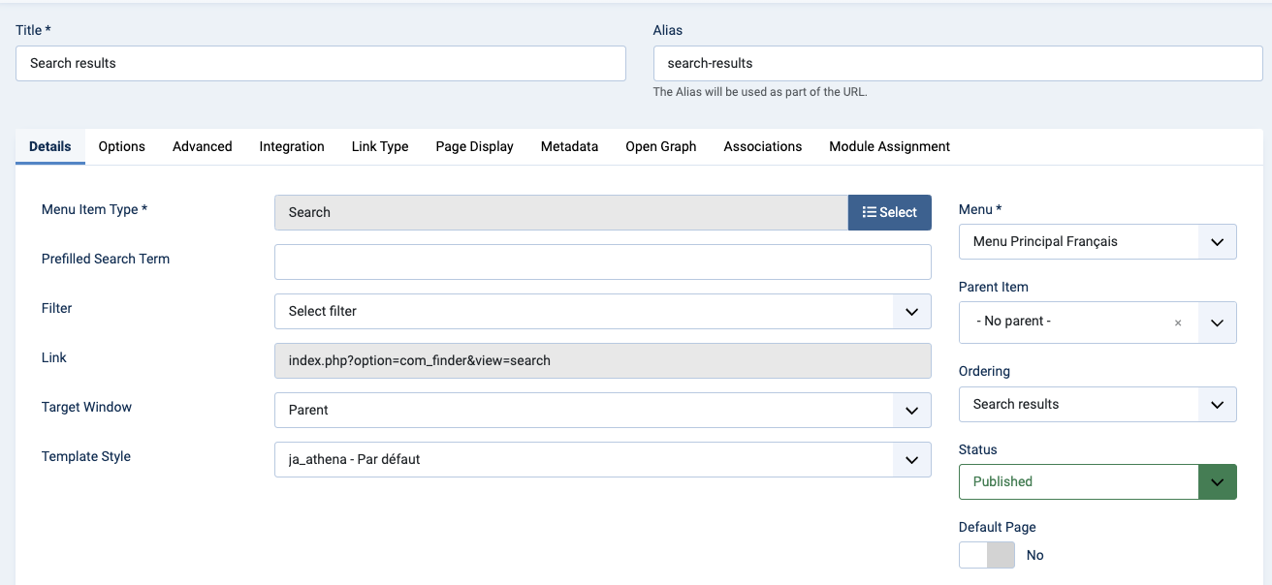Switch to the Metadata tab
The height and width of the screenshot is (585, 1272).
[569, 146]
